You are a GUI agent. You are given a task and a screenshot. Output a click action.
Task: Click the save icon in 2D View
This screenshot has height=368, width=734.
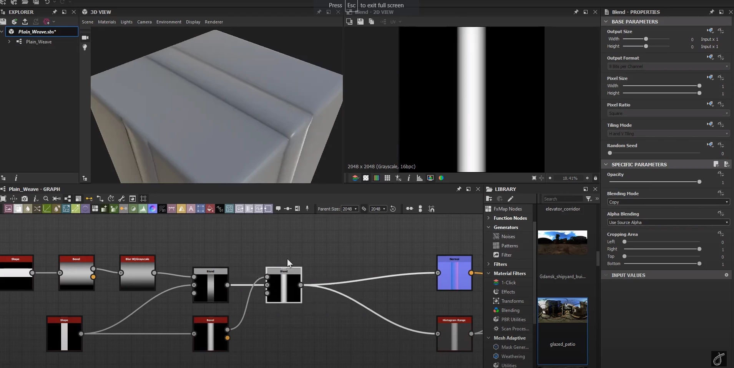(x=360, y=22)
